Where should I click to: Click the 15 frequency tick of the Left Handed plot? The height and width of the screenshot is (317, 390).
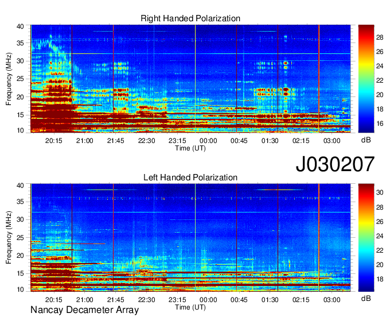coord(20,273)
